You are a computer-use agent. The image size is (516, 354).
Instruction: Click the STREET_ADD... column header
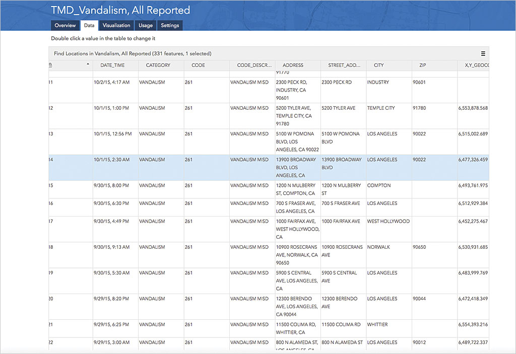[344, 65]
